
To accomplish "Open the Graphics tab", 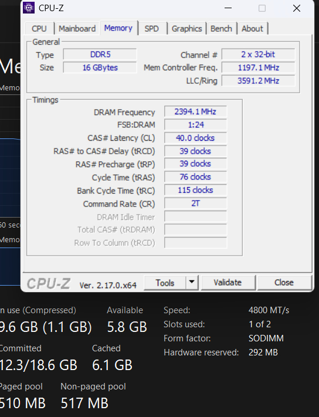I will tap(187, 29).
